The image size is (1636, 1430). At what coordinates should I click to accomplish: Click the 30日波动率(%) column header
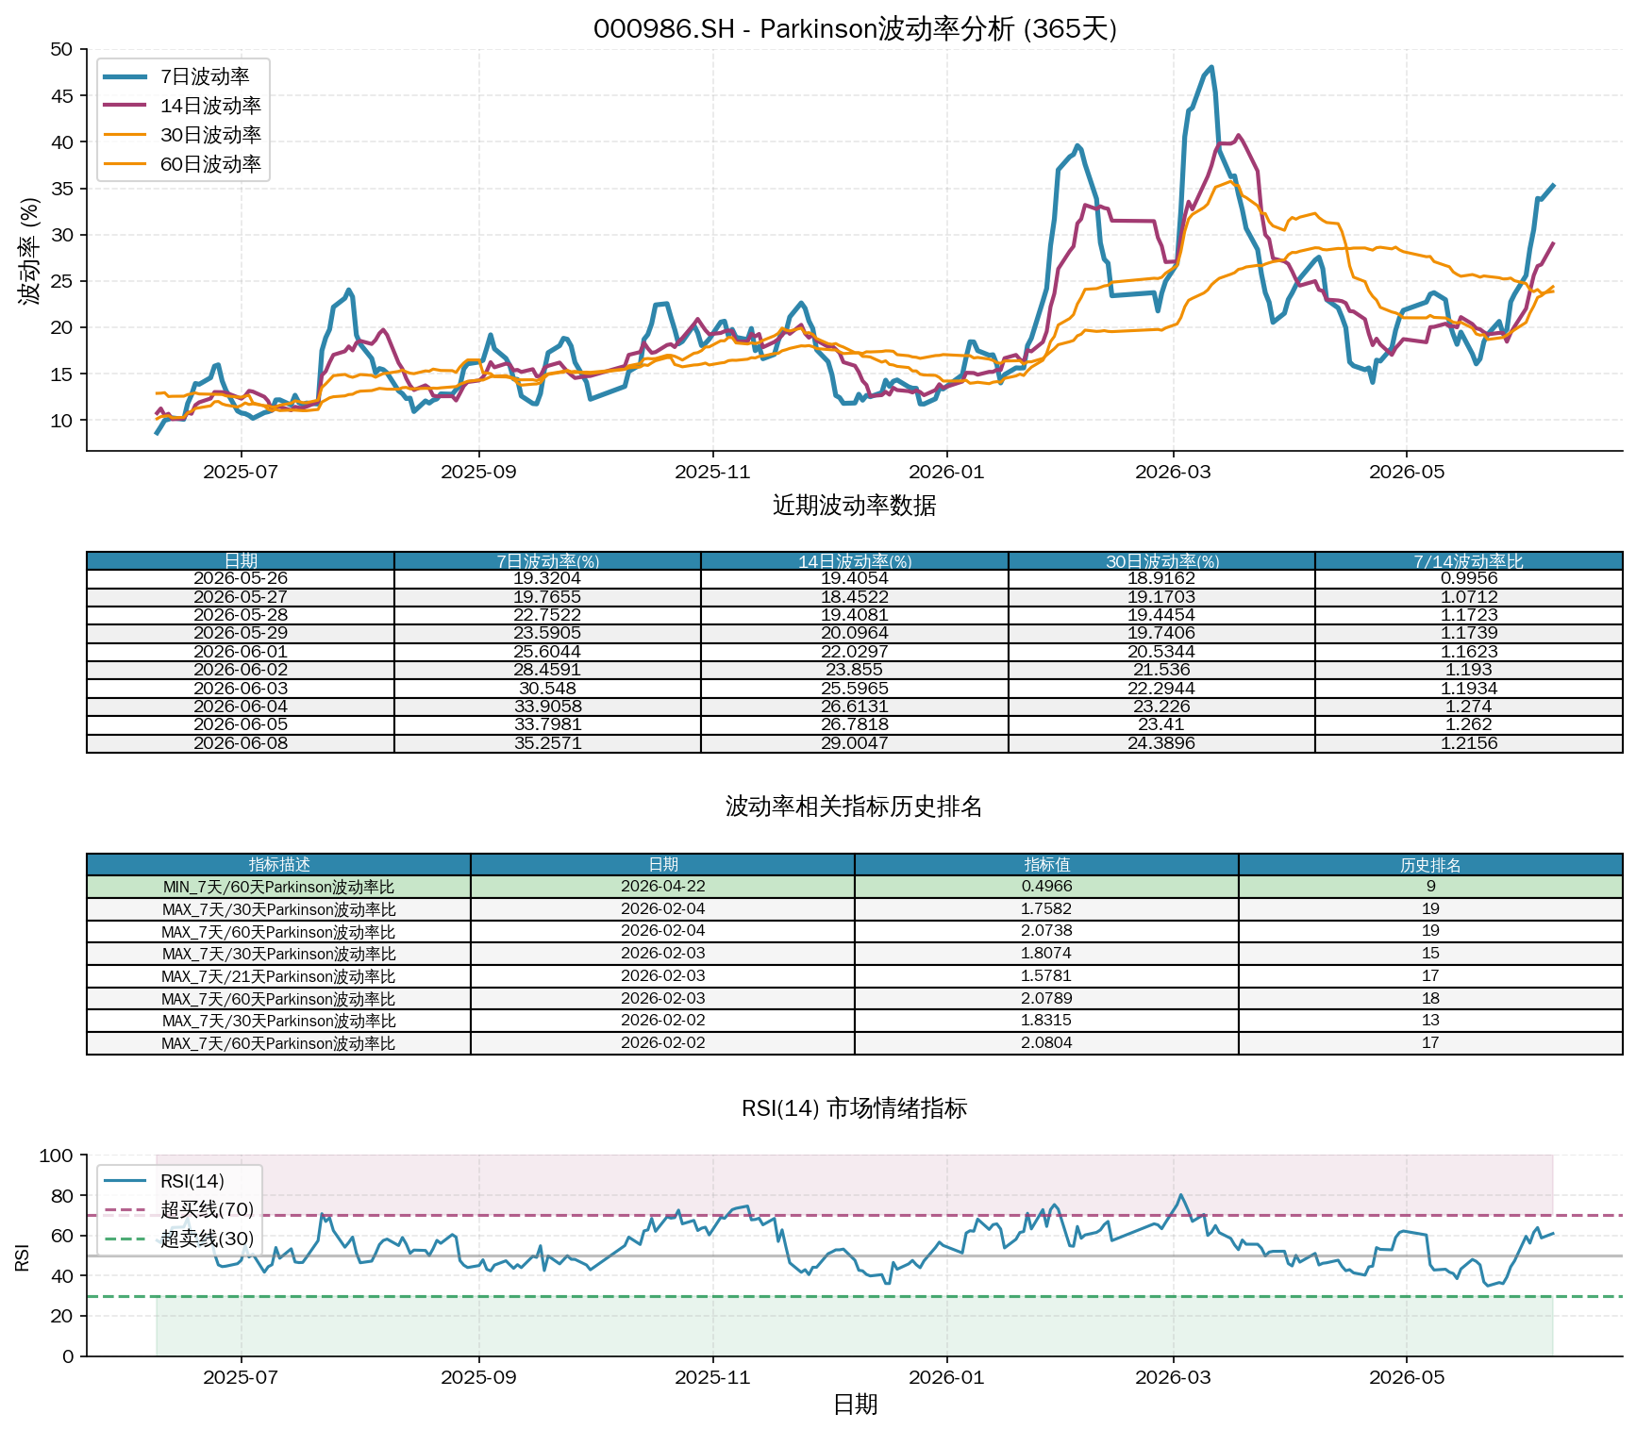click(1161, 561)
